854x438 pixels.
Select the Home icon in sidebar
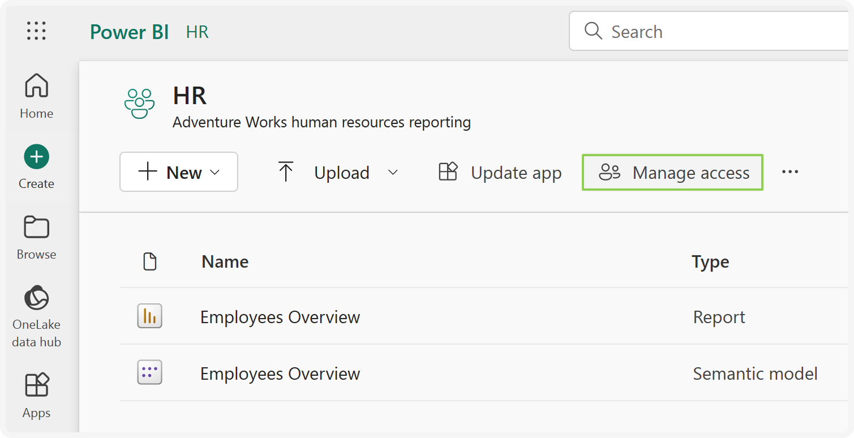[36, 85]
